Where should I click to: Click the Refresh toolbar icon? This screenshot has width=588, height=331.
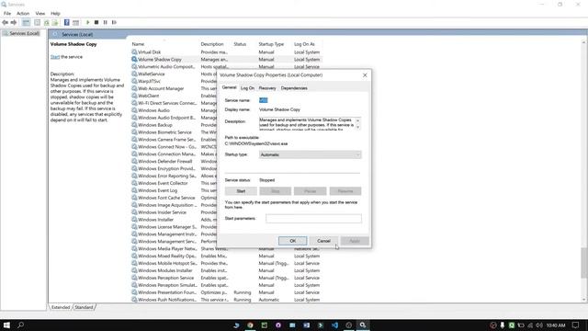click(46, 22)
